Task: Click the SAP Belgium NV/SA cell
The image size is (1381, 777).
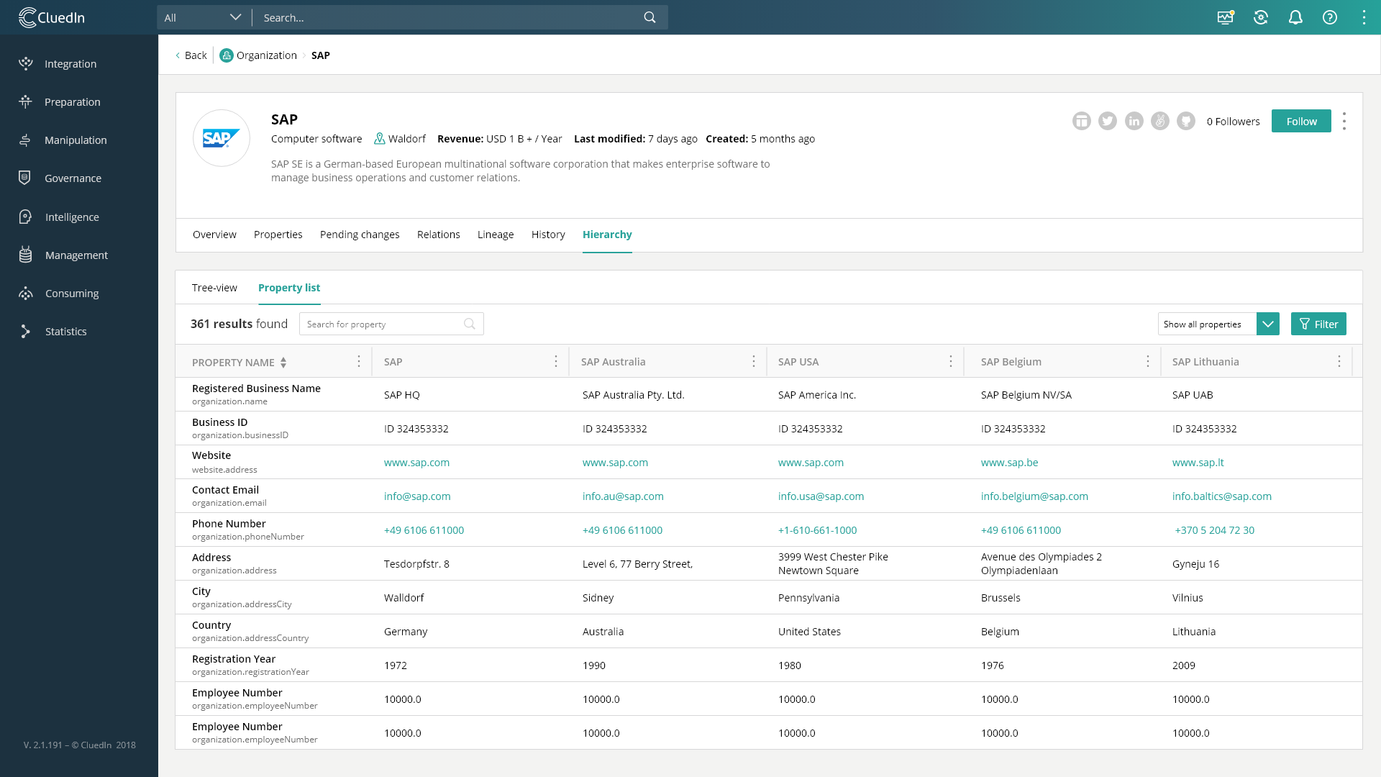Action: pyautogui.click(x=1026, y=395)
